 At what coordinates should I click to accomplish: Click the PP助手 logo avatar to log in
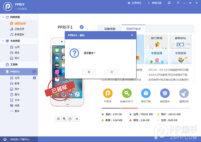8,7
